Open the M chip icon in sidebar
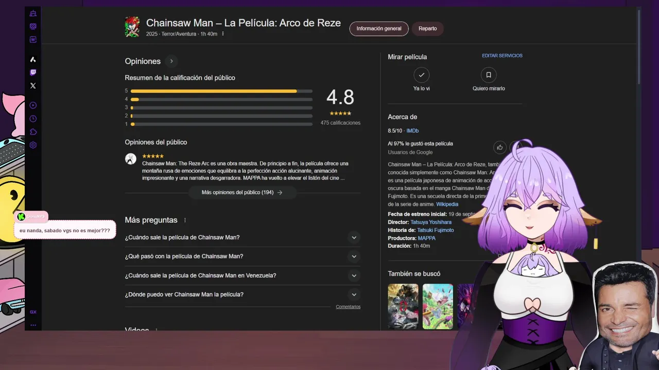659x370 pixels. point(33,40)
